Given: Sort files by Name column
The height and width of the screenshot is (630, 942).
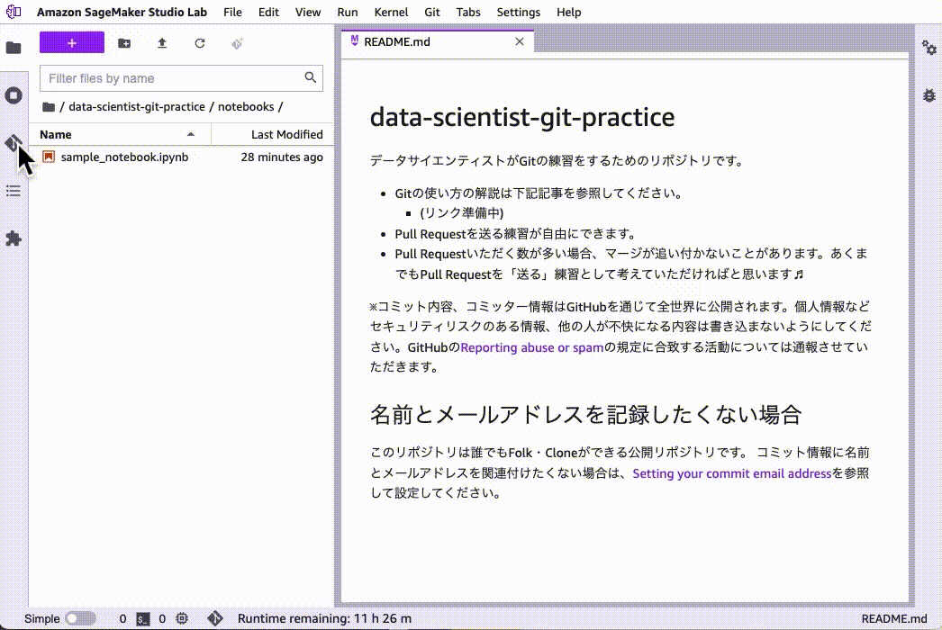Looking at the screenshot, I should [x=120, y=134].
